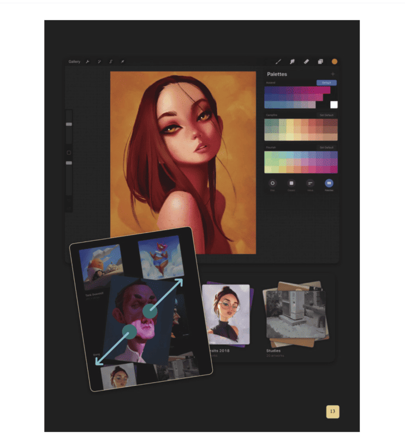Select the Eraser tool
405x437 pixels.
[306, 62]
